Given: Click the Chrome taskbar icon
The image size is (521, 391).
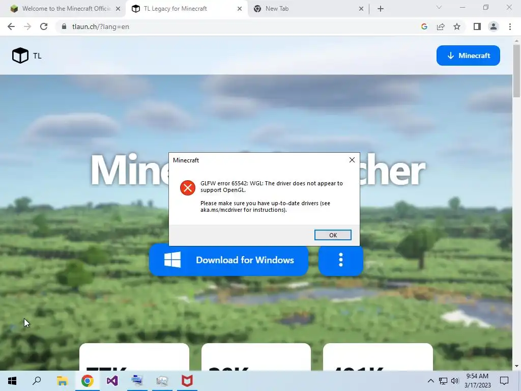Looking at the screenshot, I should click(88, 381).
